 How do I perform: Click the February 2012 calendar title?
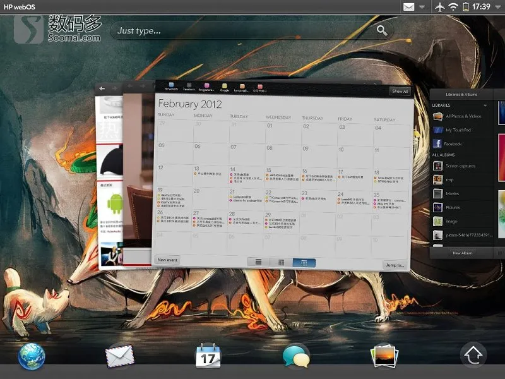point(190,104)
